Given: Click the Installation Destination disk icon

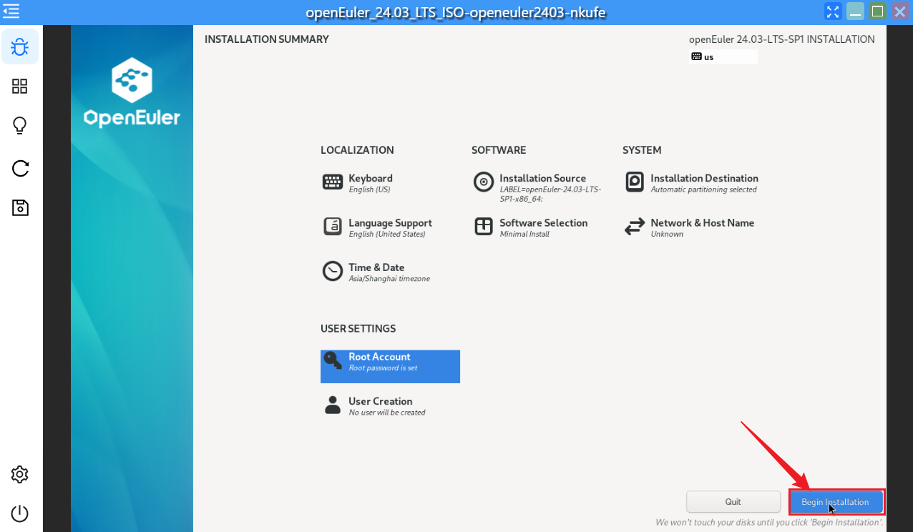Looking at the screenshot, I should [635, 182].
